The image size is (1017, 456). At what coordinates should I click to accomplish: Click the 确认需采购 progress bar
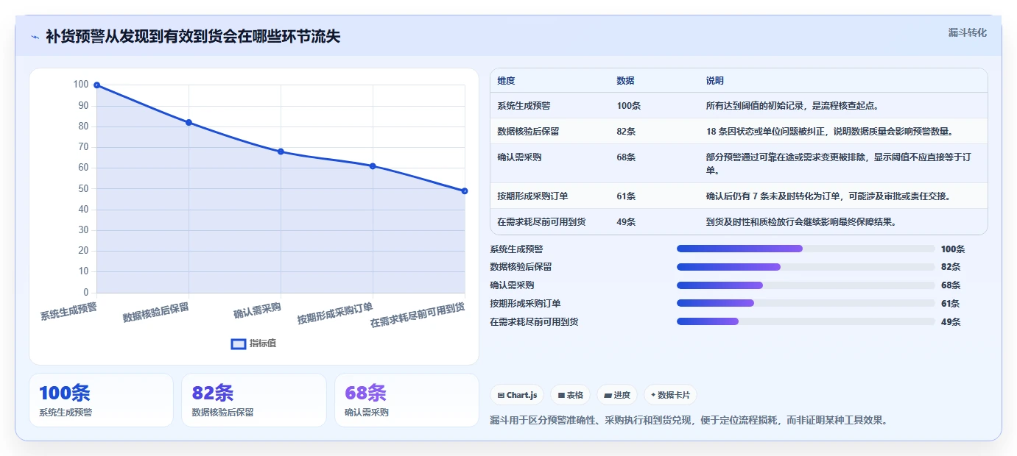click(806, 285)
